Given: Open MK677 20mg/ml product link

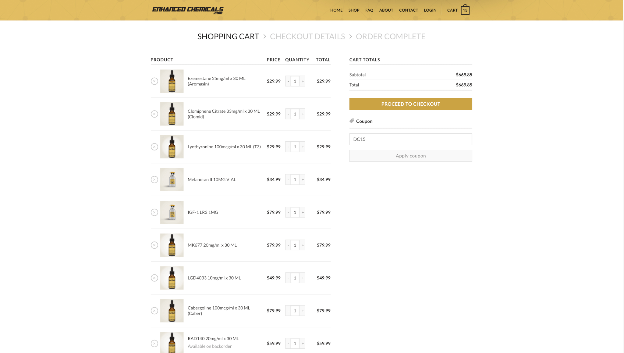Looking at the screenshot, I should 212,245.
